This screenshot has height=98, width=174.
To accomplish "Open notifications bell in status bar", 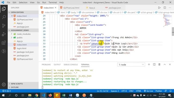I will pos(170,91).
